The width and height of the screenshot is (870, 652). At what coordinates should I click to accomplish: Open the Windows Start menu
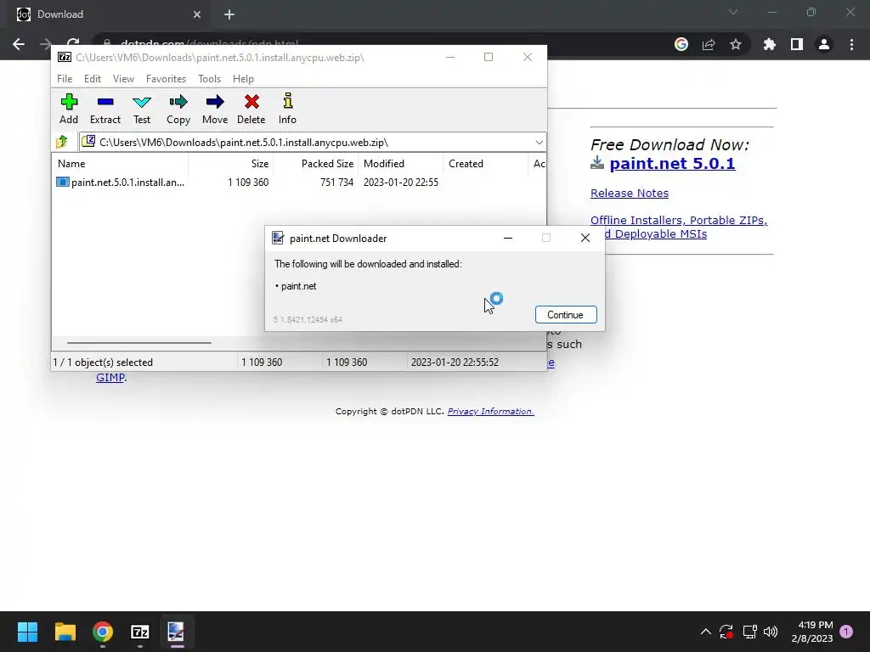point(27,632)
